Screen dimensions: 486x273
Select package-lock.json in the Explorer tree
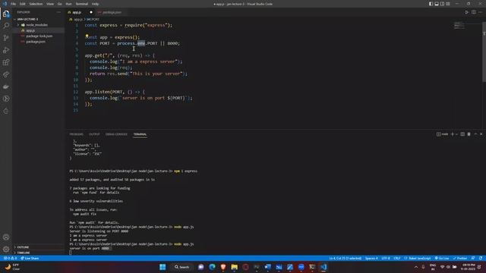pyautogui.click(x=39, y=36)
